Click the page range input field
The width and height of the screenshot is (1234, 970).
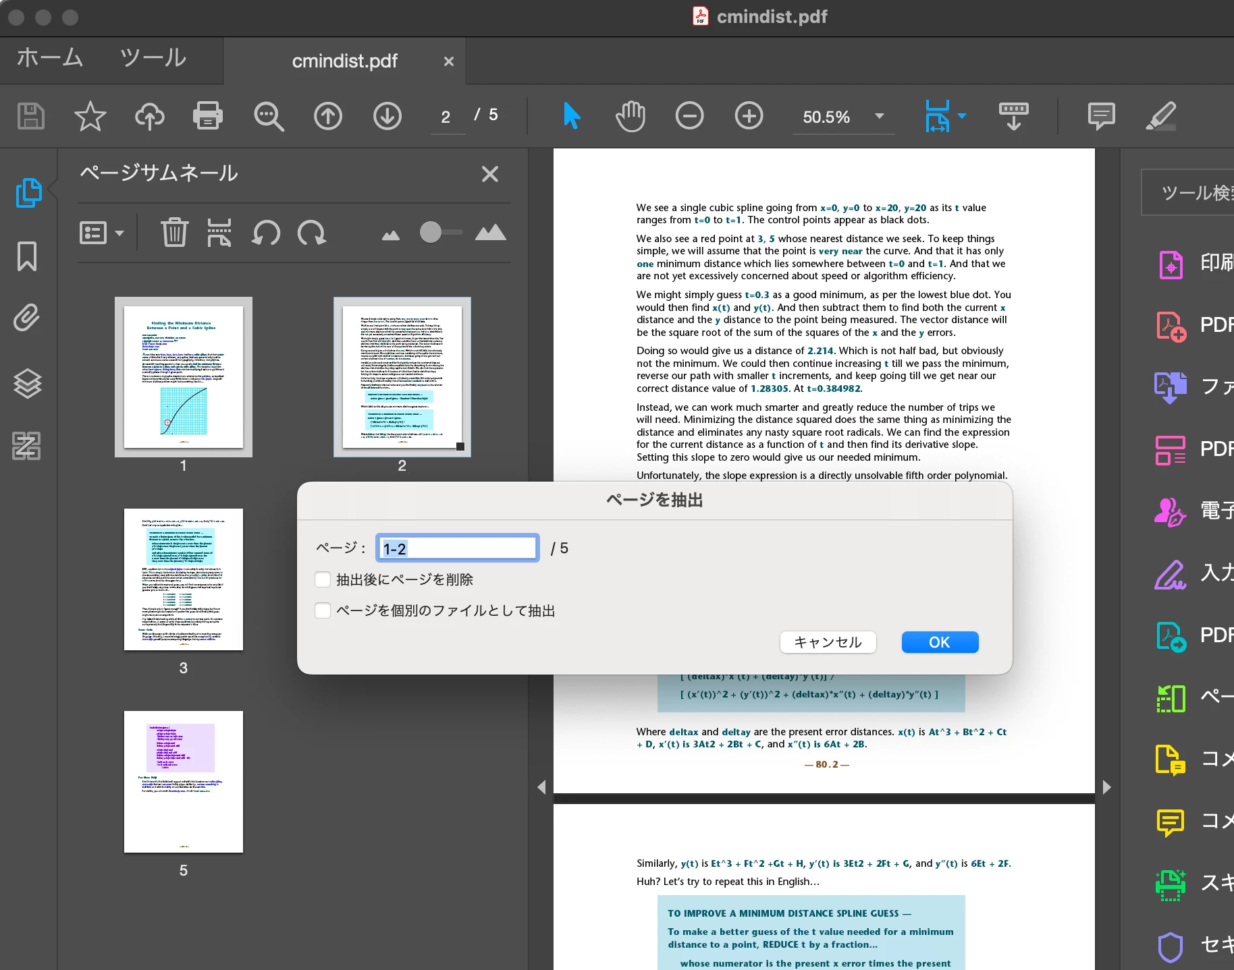(458, 548)
